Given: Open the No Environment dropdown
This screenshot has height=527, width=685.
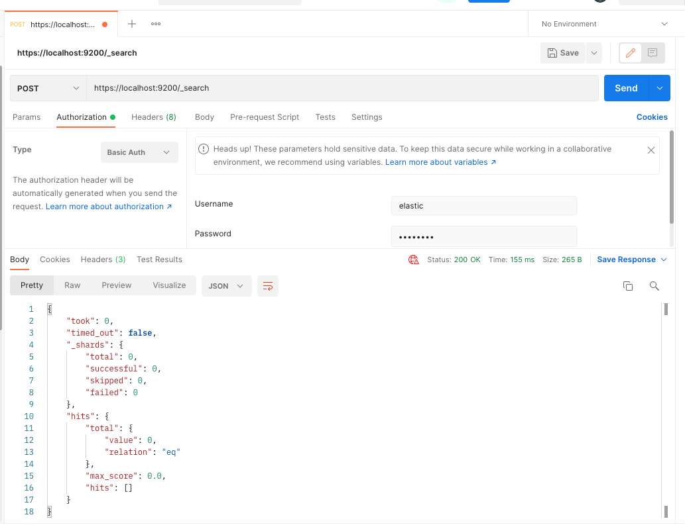Looking at the screenshot, I should (603, 23).
